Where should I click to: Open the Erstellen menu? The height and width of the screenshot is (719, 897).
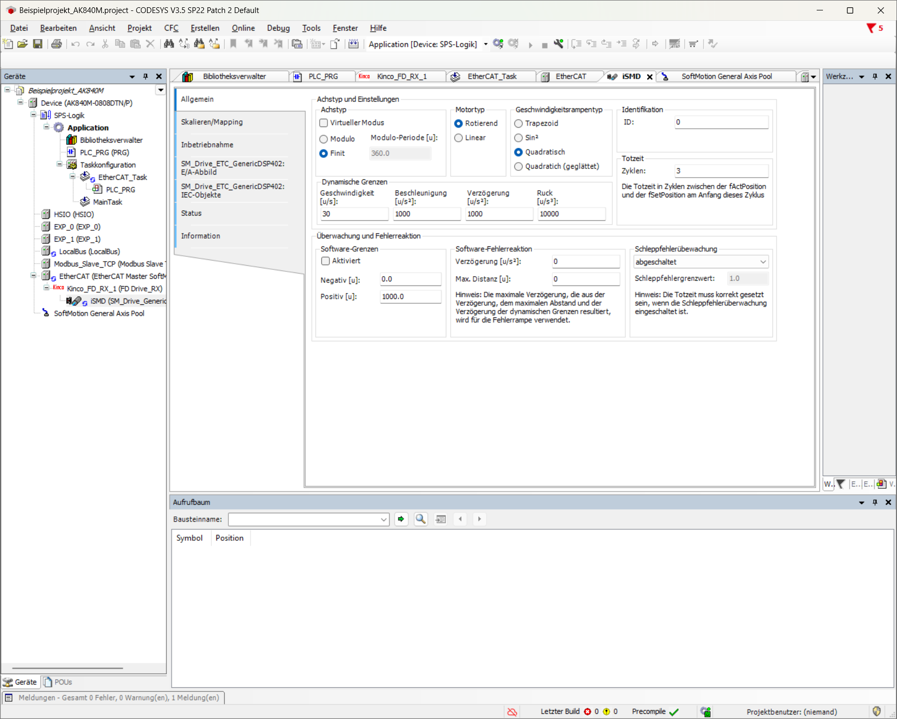point(205,28)
